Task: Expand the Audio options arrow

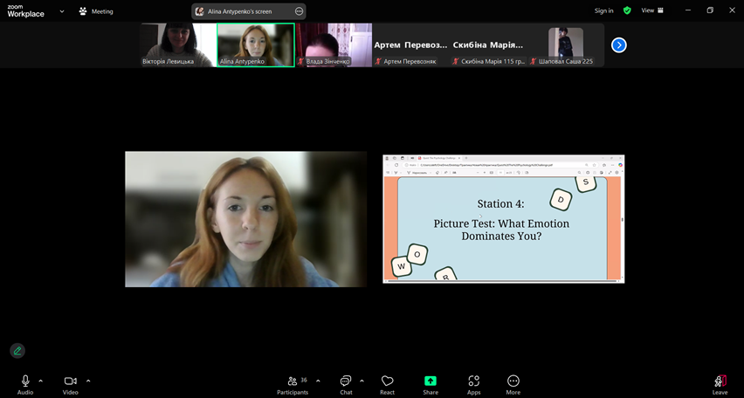Action: click(41, 381)
